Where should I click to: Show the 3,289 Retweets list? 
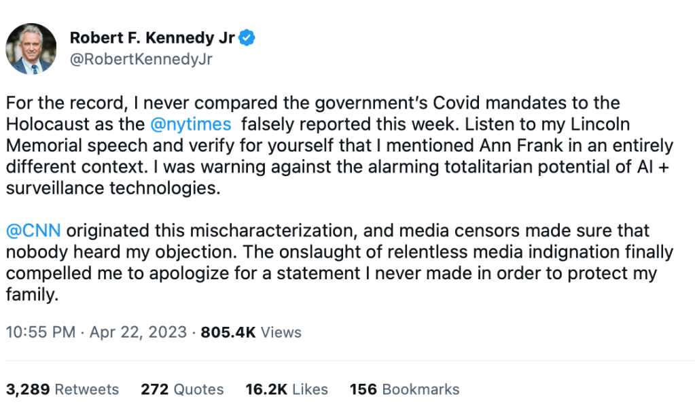63,389
